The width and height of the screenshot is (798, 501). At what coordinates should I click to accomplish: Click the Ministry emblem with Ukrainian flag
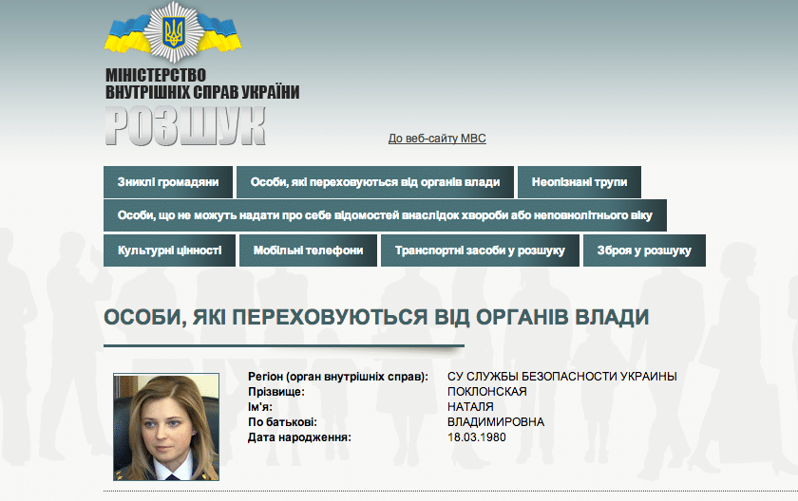coord(172,34)
